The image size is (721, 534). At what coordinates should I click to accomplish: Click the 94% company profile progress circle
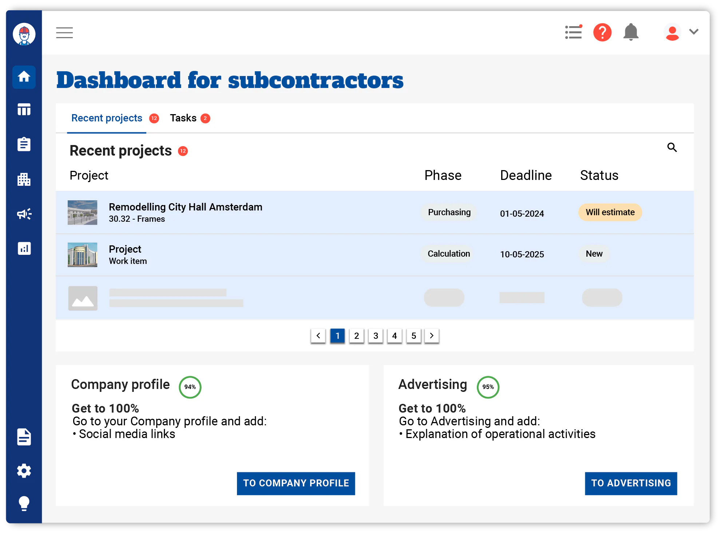tap(190, 387)
